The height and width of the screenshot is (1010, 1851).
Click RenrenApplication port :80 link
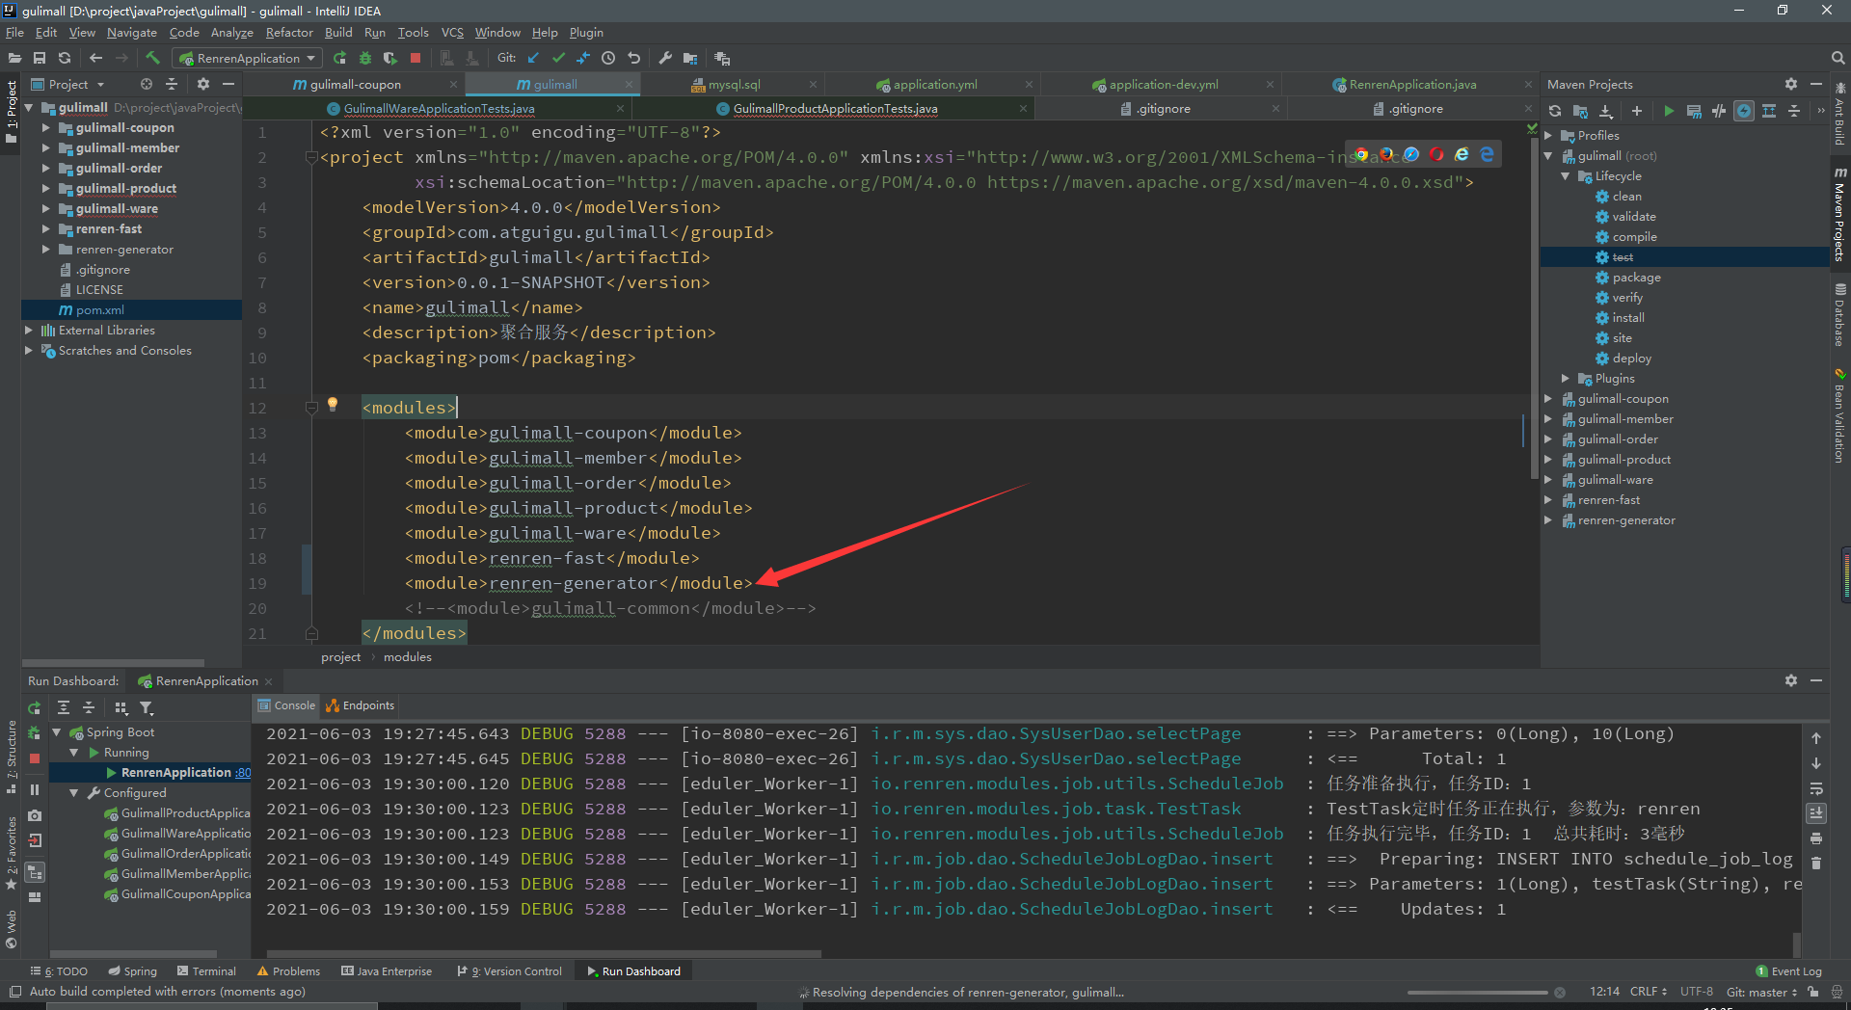[x=242, y=772]
